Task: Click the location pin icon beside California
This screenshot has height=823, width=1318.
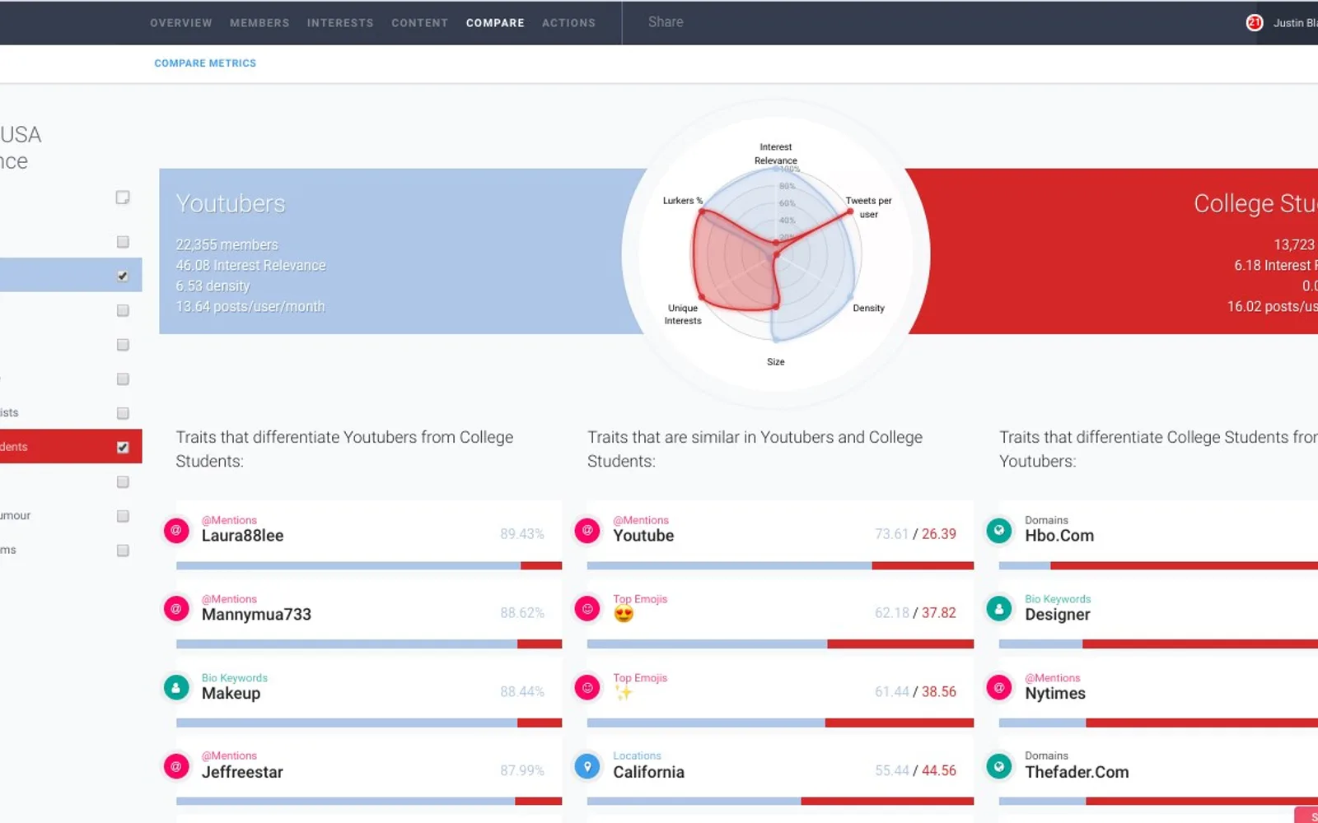Action: click(587, 767)
